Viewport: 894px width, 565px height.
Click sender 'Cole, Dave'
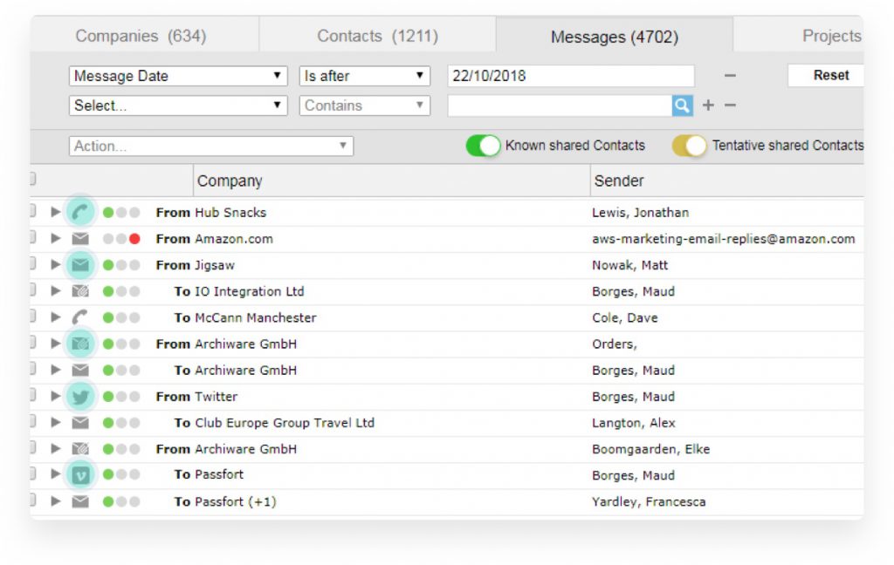coord(625,317)
